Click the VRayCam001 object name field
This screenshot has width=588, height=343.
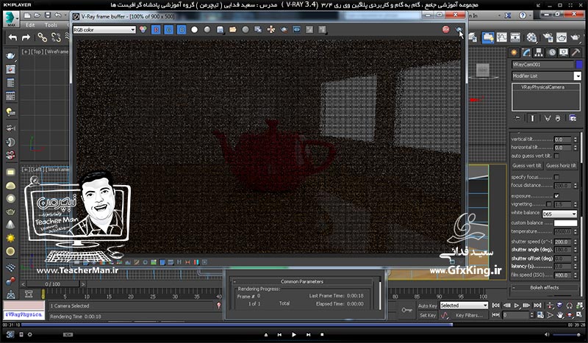542,65
